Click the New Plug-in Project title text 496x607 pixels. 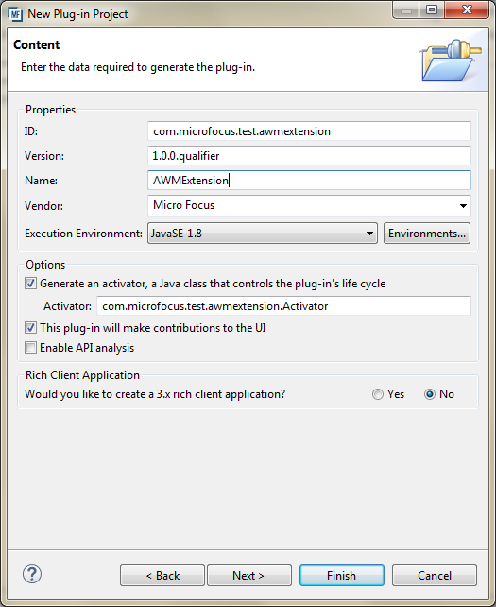[x=77, y=14]
